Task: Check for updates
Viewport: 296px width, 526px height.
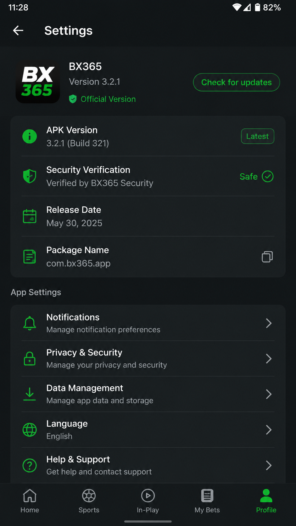Action: click(236, 82)
